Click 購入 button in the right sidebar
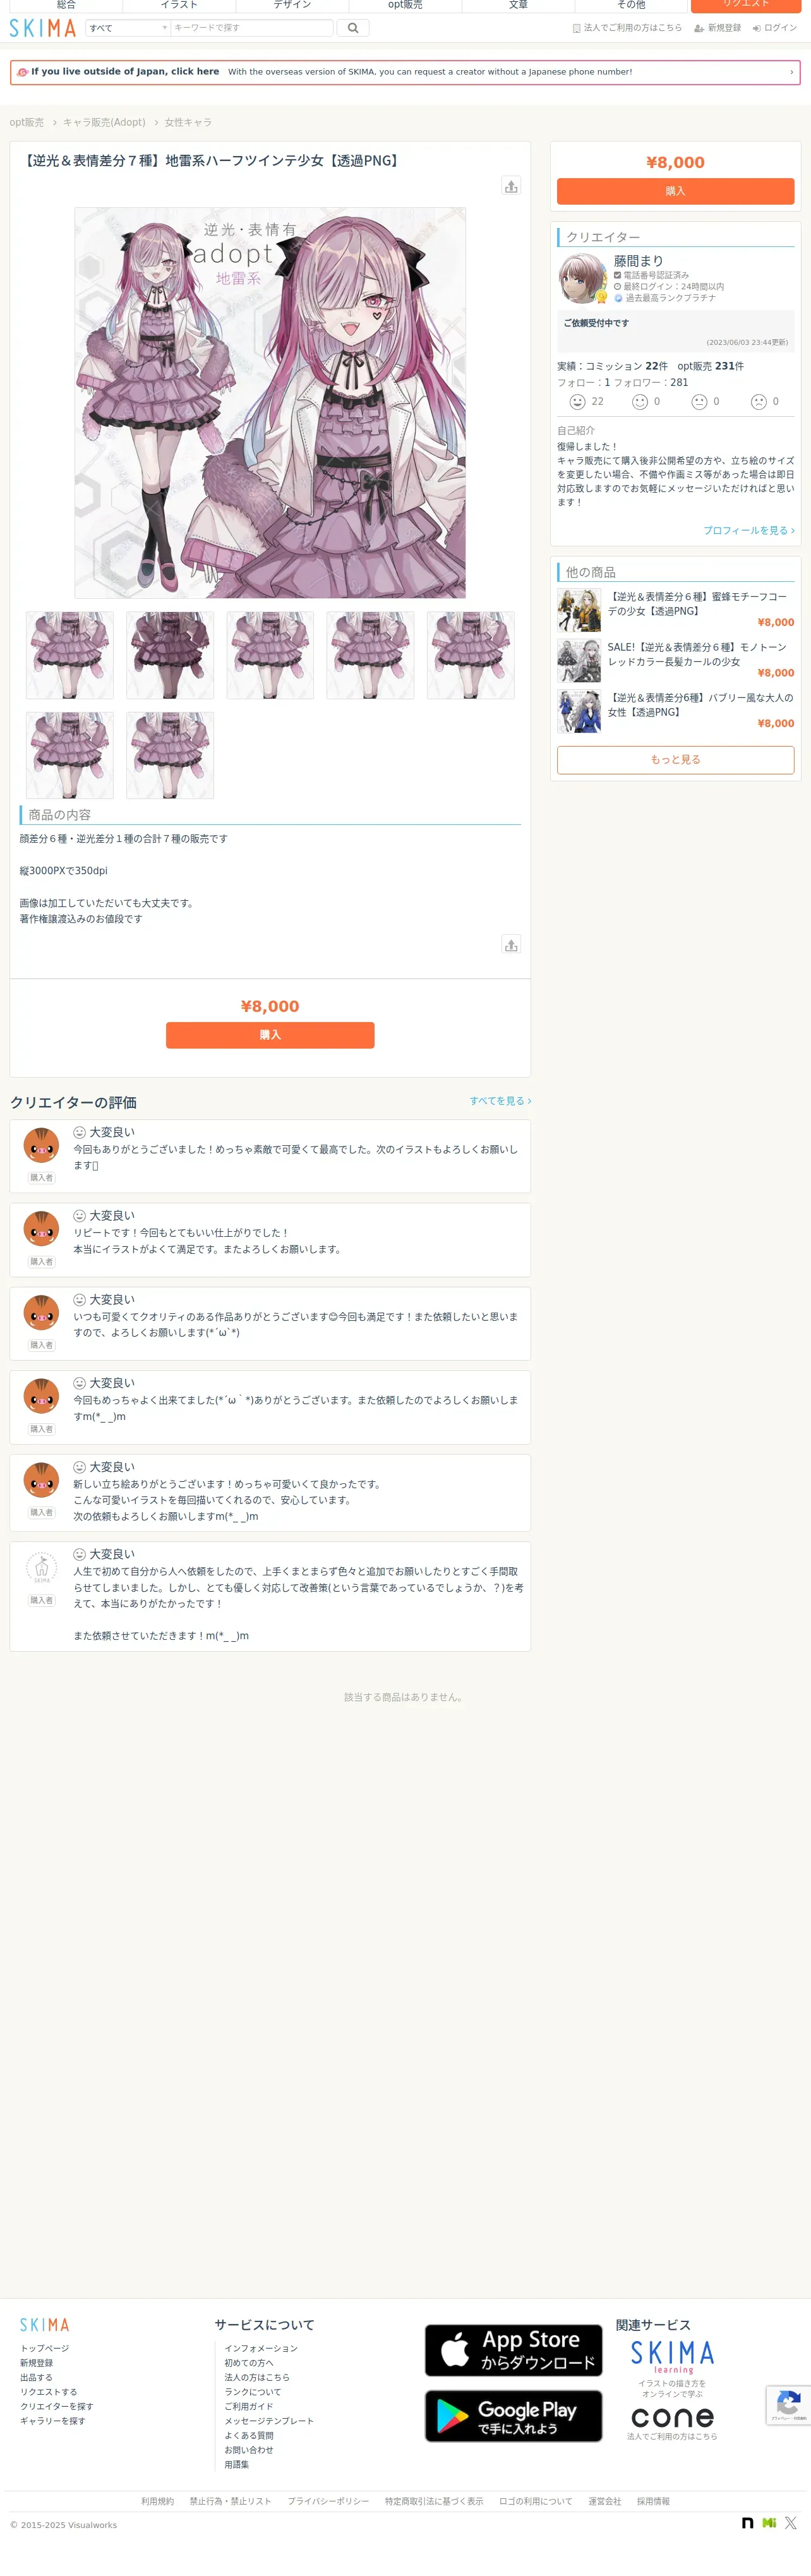This screenshot has height=2576, width=811. point(676,191)
